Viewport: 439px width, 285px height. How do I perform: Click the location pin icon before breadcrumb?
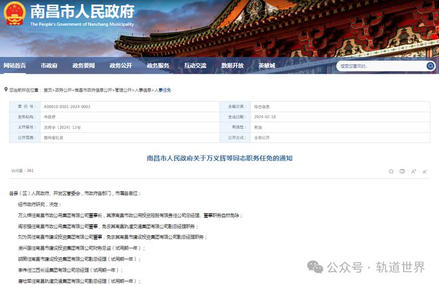(5, 90)
